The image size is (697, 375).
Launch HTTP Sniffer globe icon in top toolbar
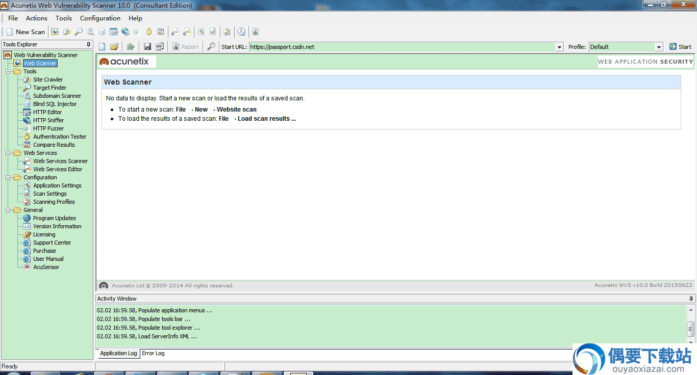point(125,32)
